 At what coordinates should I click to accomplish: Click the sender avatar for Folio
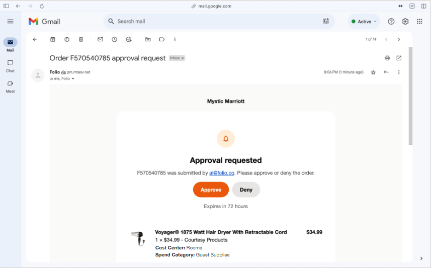[38, 75]
